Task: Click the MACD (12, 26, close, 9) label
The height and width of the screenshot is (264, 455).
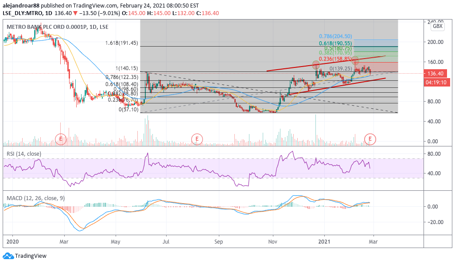Action: click(36, 198)
